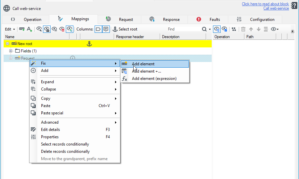Expand the Fields (1) folder node
The image size is (299, 179).
click(11, 51)
